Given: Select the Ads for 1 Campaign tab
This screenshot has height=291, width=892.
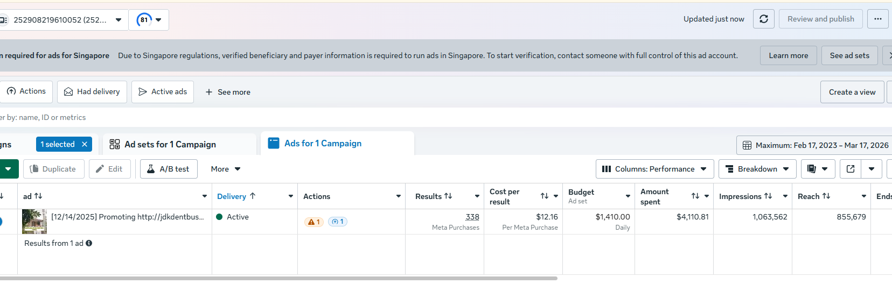Looking at the screenshot, I should tap(323, 143).
